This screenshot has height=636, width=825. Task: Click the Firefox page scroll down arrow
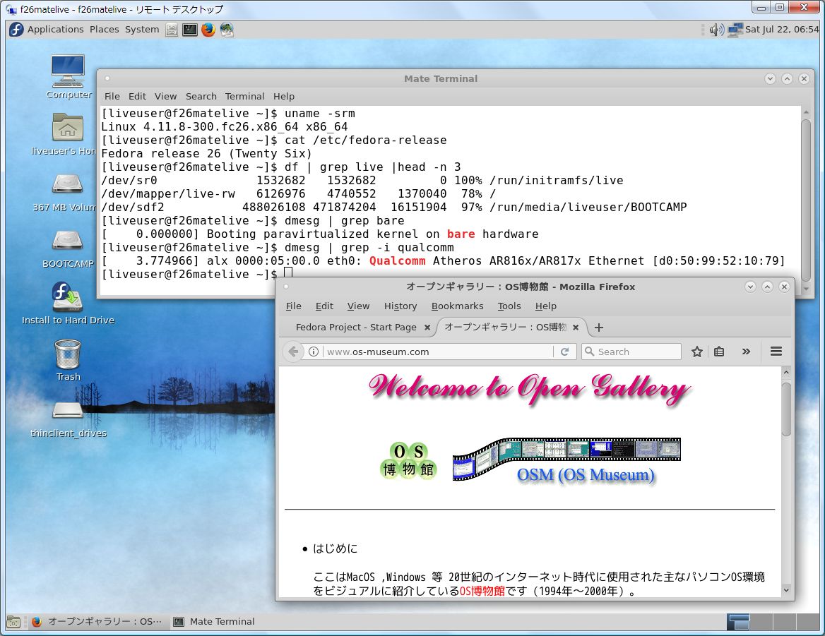pos(786,590)
